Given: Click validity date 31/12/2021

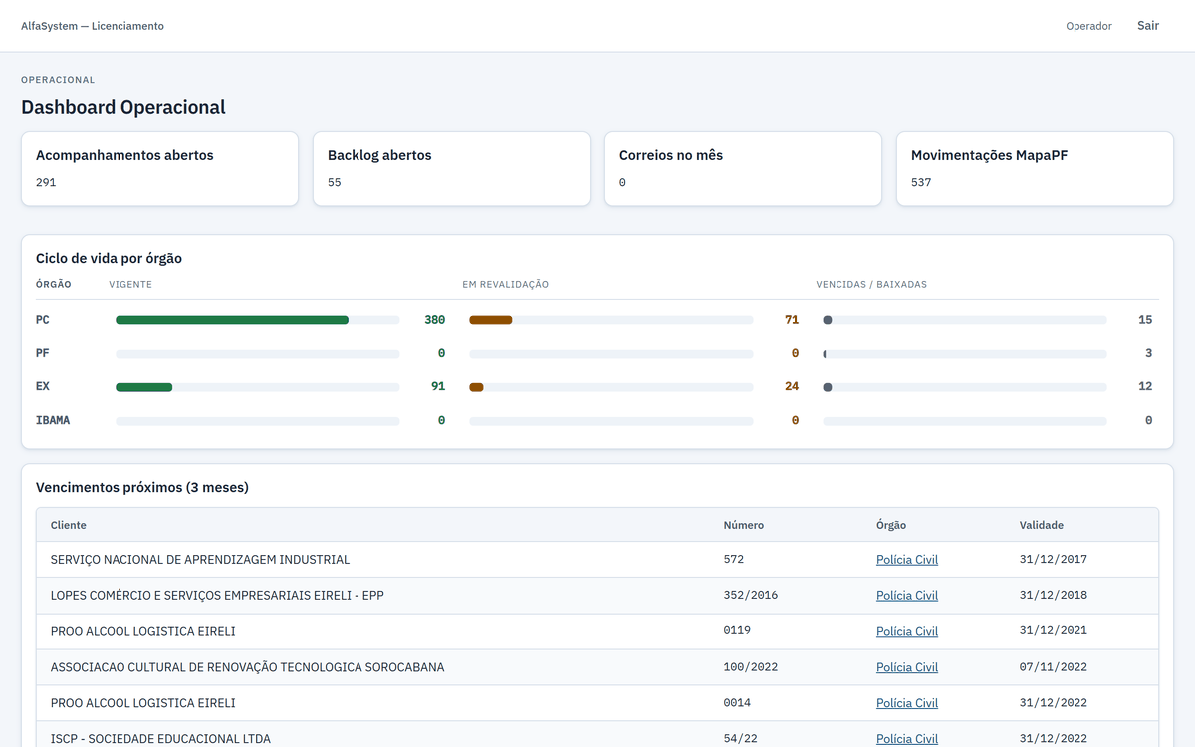Looking at the screenshot, I should click(x=1054, y=631).
